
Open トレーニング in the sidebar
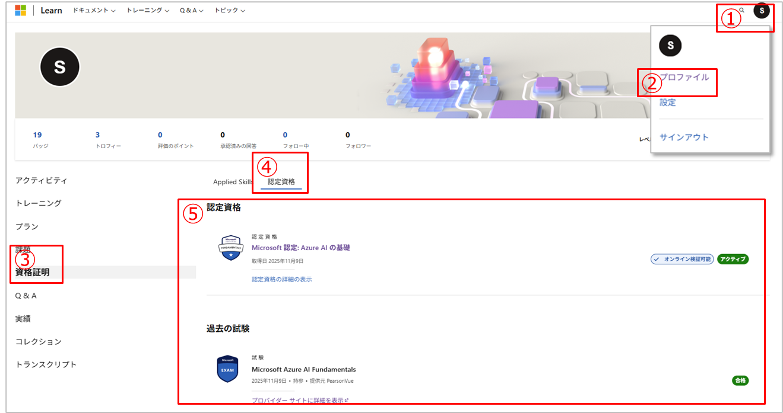point(38,203)
